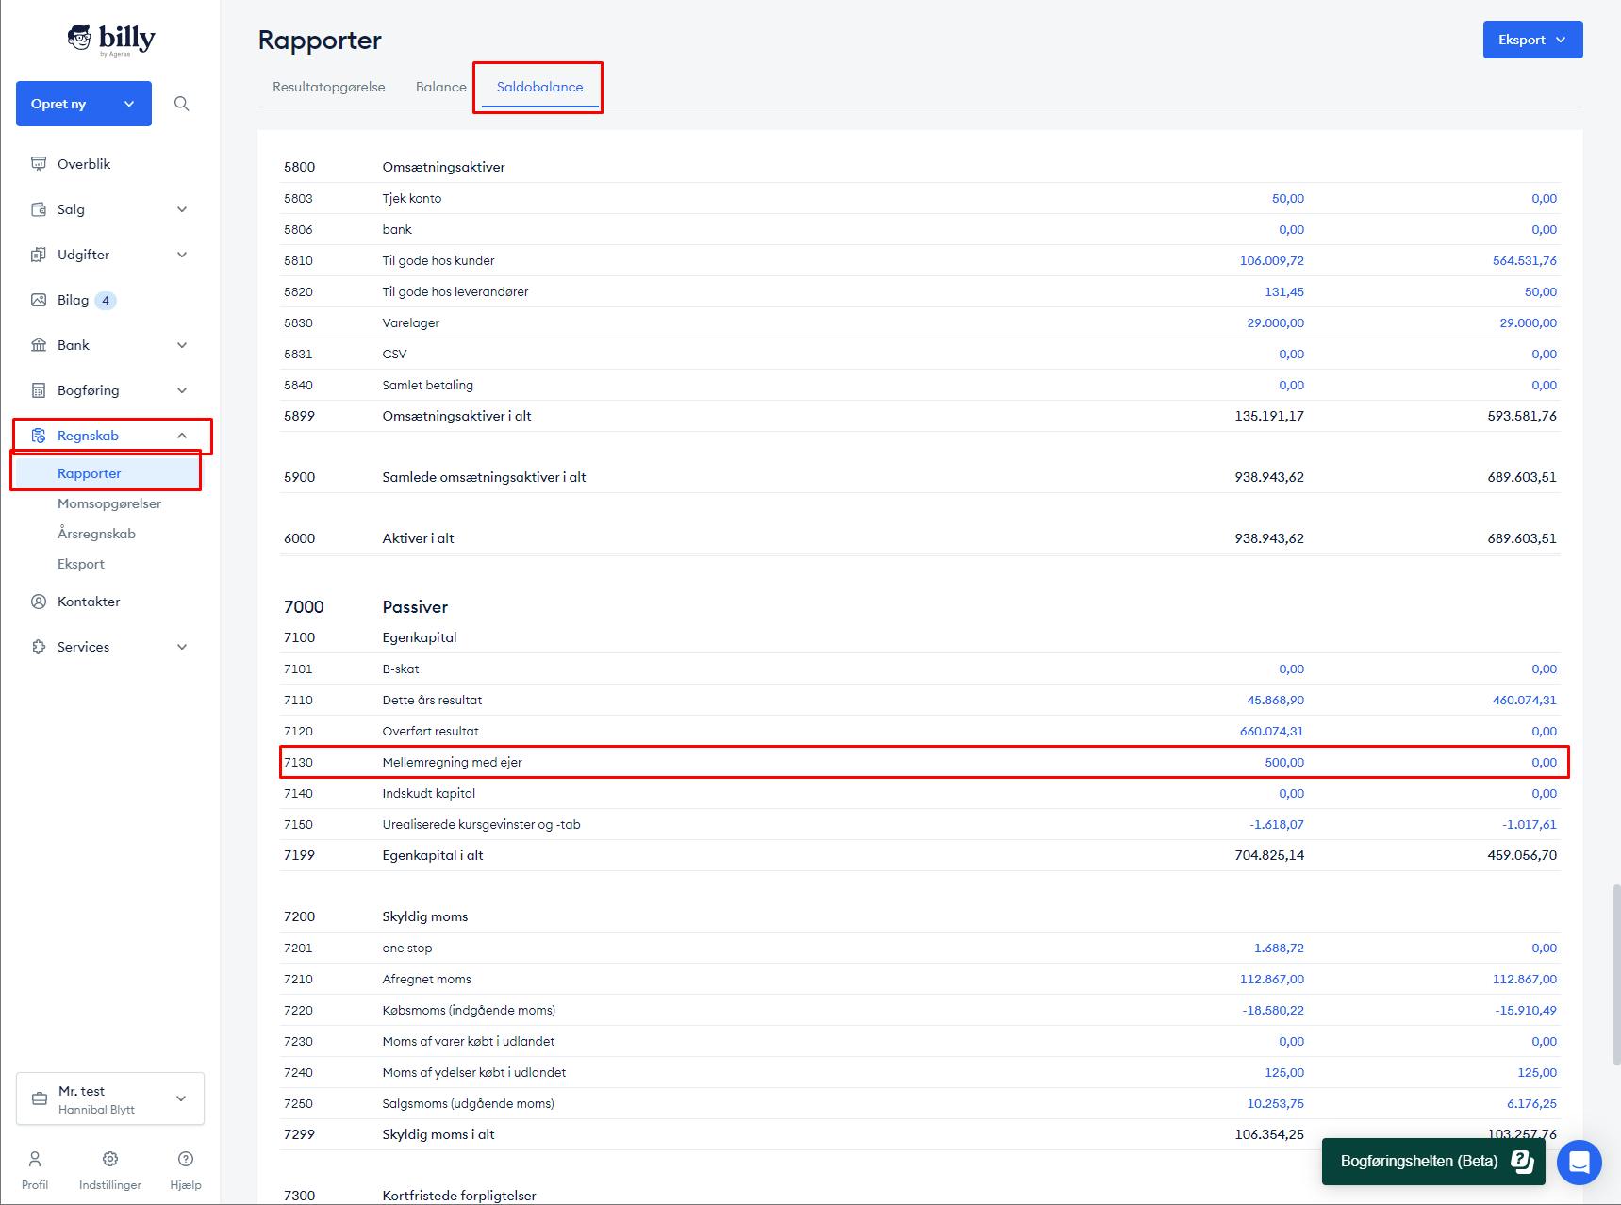The height and width of the screenshot is (1205, 1621).
Task: Open Salgsmoms amount 10.253,75
Action: click(x=1275, y=1103)
